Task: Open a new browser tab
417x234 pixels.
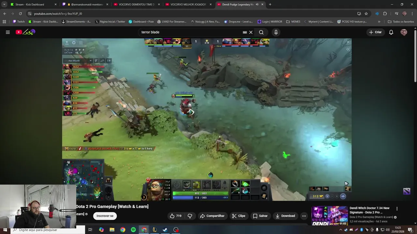Action: tap(270, 5)
